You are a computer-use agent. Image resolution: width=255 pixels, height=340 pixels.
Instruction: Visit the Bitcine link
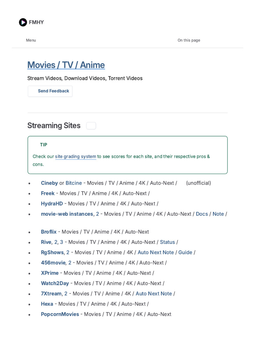point(74,183)
